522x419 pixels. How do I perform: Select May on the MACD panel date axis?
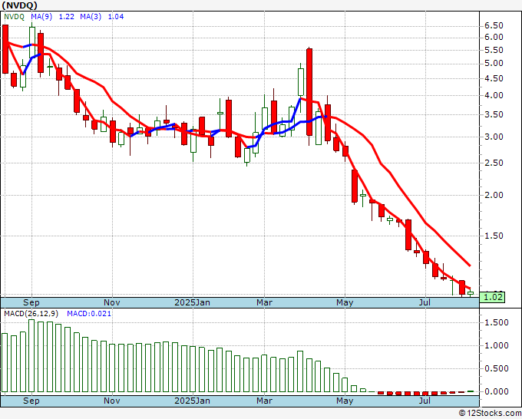(x=345, y=401)
